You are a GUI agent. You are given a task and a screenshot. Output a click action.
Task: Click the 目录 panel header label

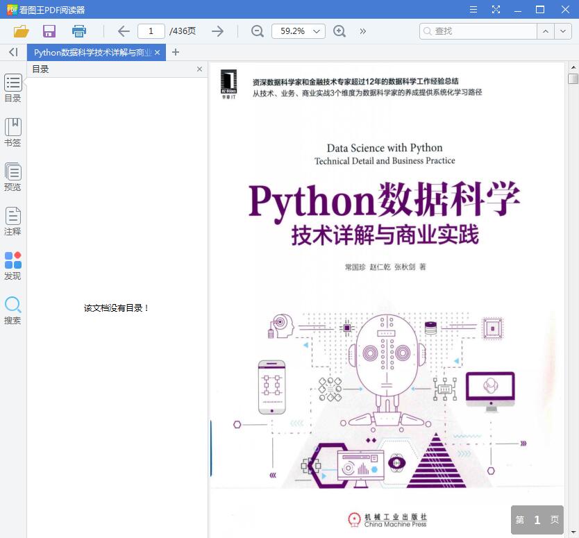click(x=40, y=69)
